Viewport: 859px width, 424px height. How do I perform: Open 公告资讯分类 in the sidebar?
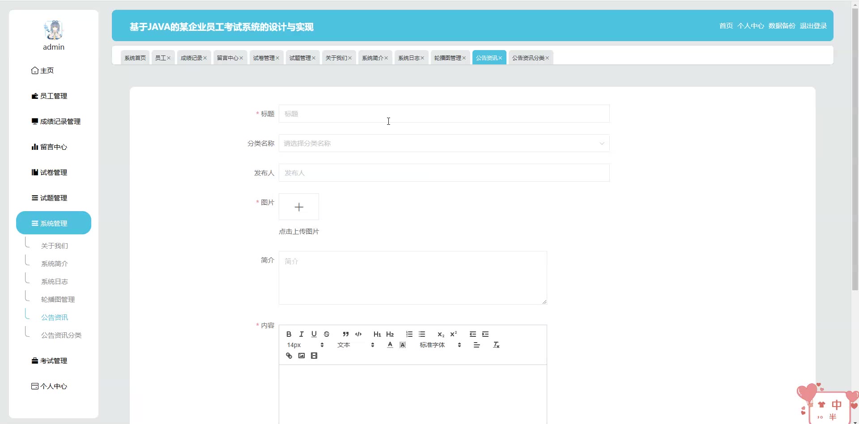[x=61, y=335]
